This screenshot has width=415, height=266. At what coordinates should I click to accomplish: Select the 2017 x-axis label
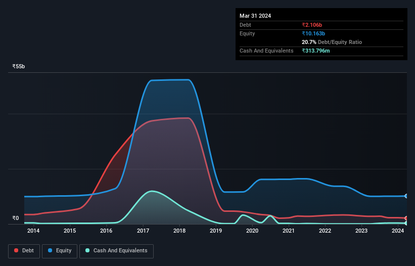pos(143,231)
